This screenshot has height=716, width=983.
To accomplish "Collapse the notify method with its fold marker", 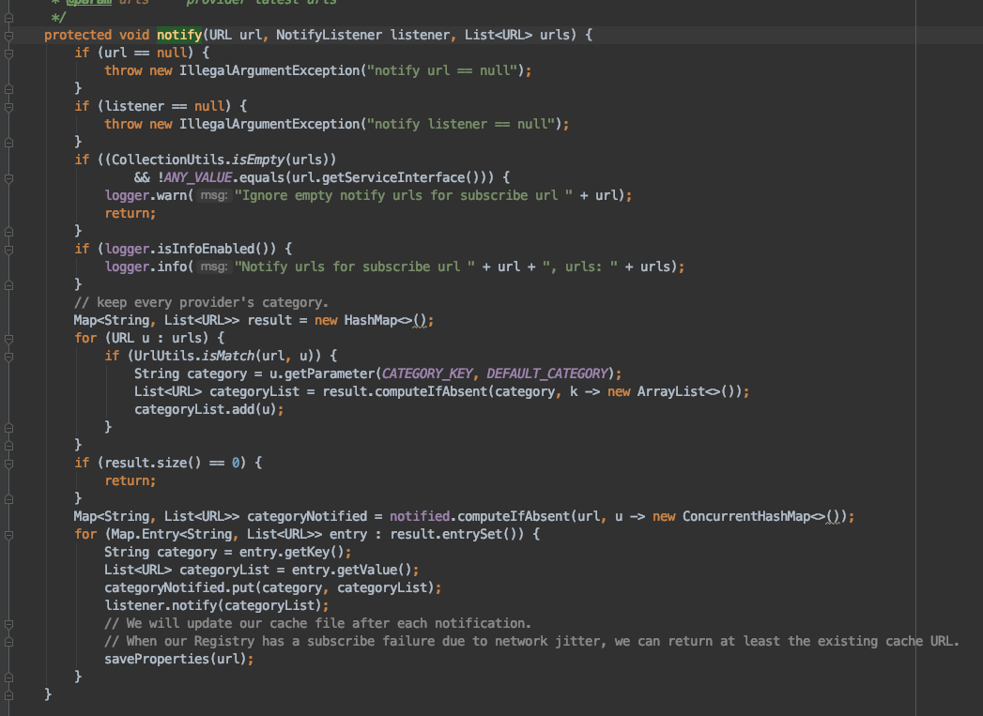I will 8,36.
